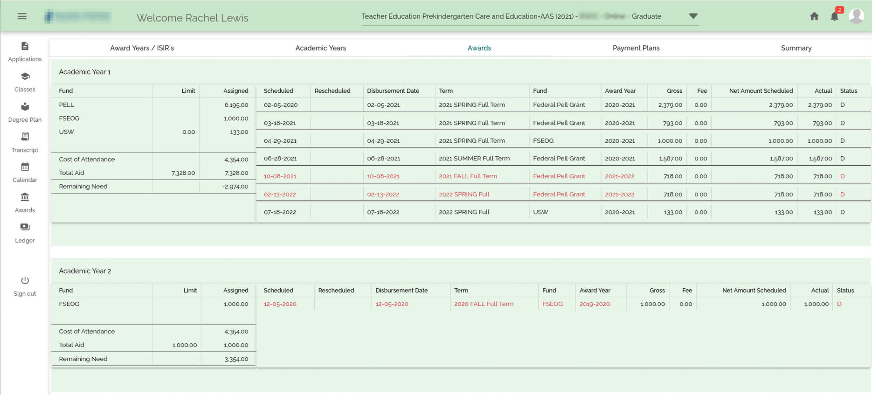This screenshot has width=872, height=395.
Task: Open the Payment Plans tab
Action: click(x=636, y=48)
